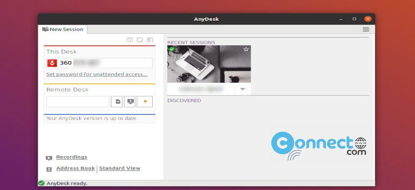Viewport: 415px width, 190px height.
Task: Click the remote screen monitor button
Action: 130,102
